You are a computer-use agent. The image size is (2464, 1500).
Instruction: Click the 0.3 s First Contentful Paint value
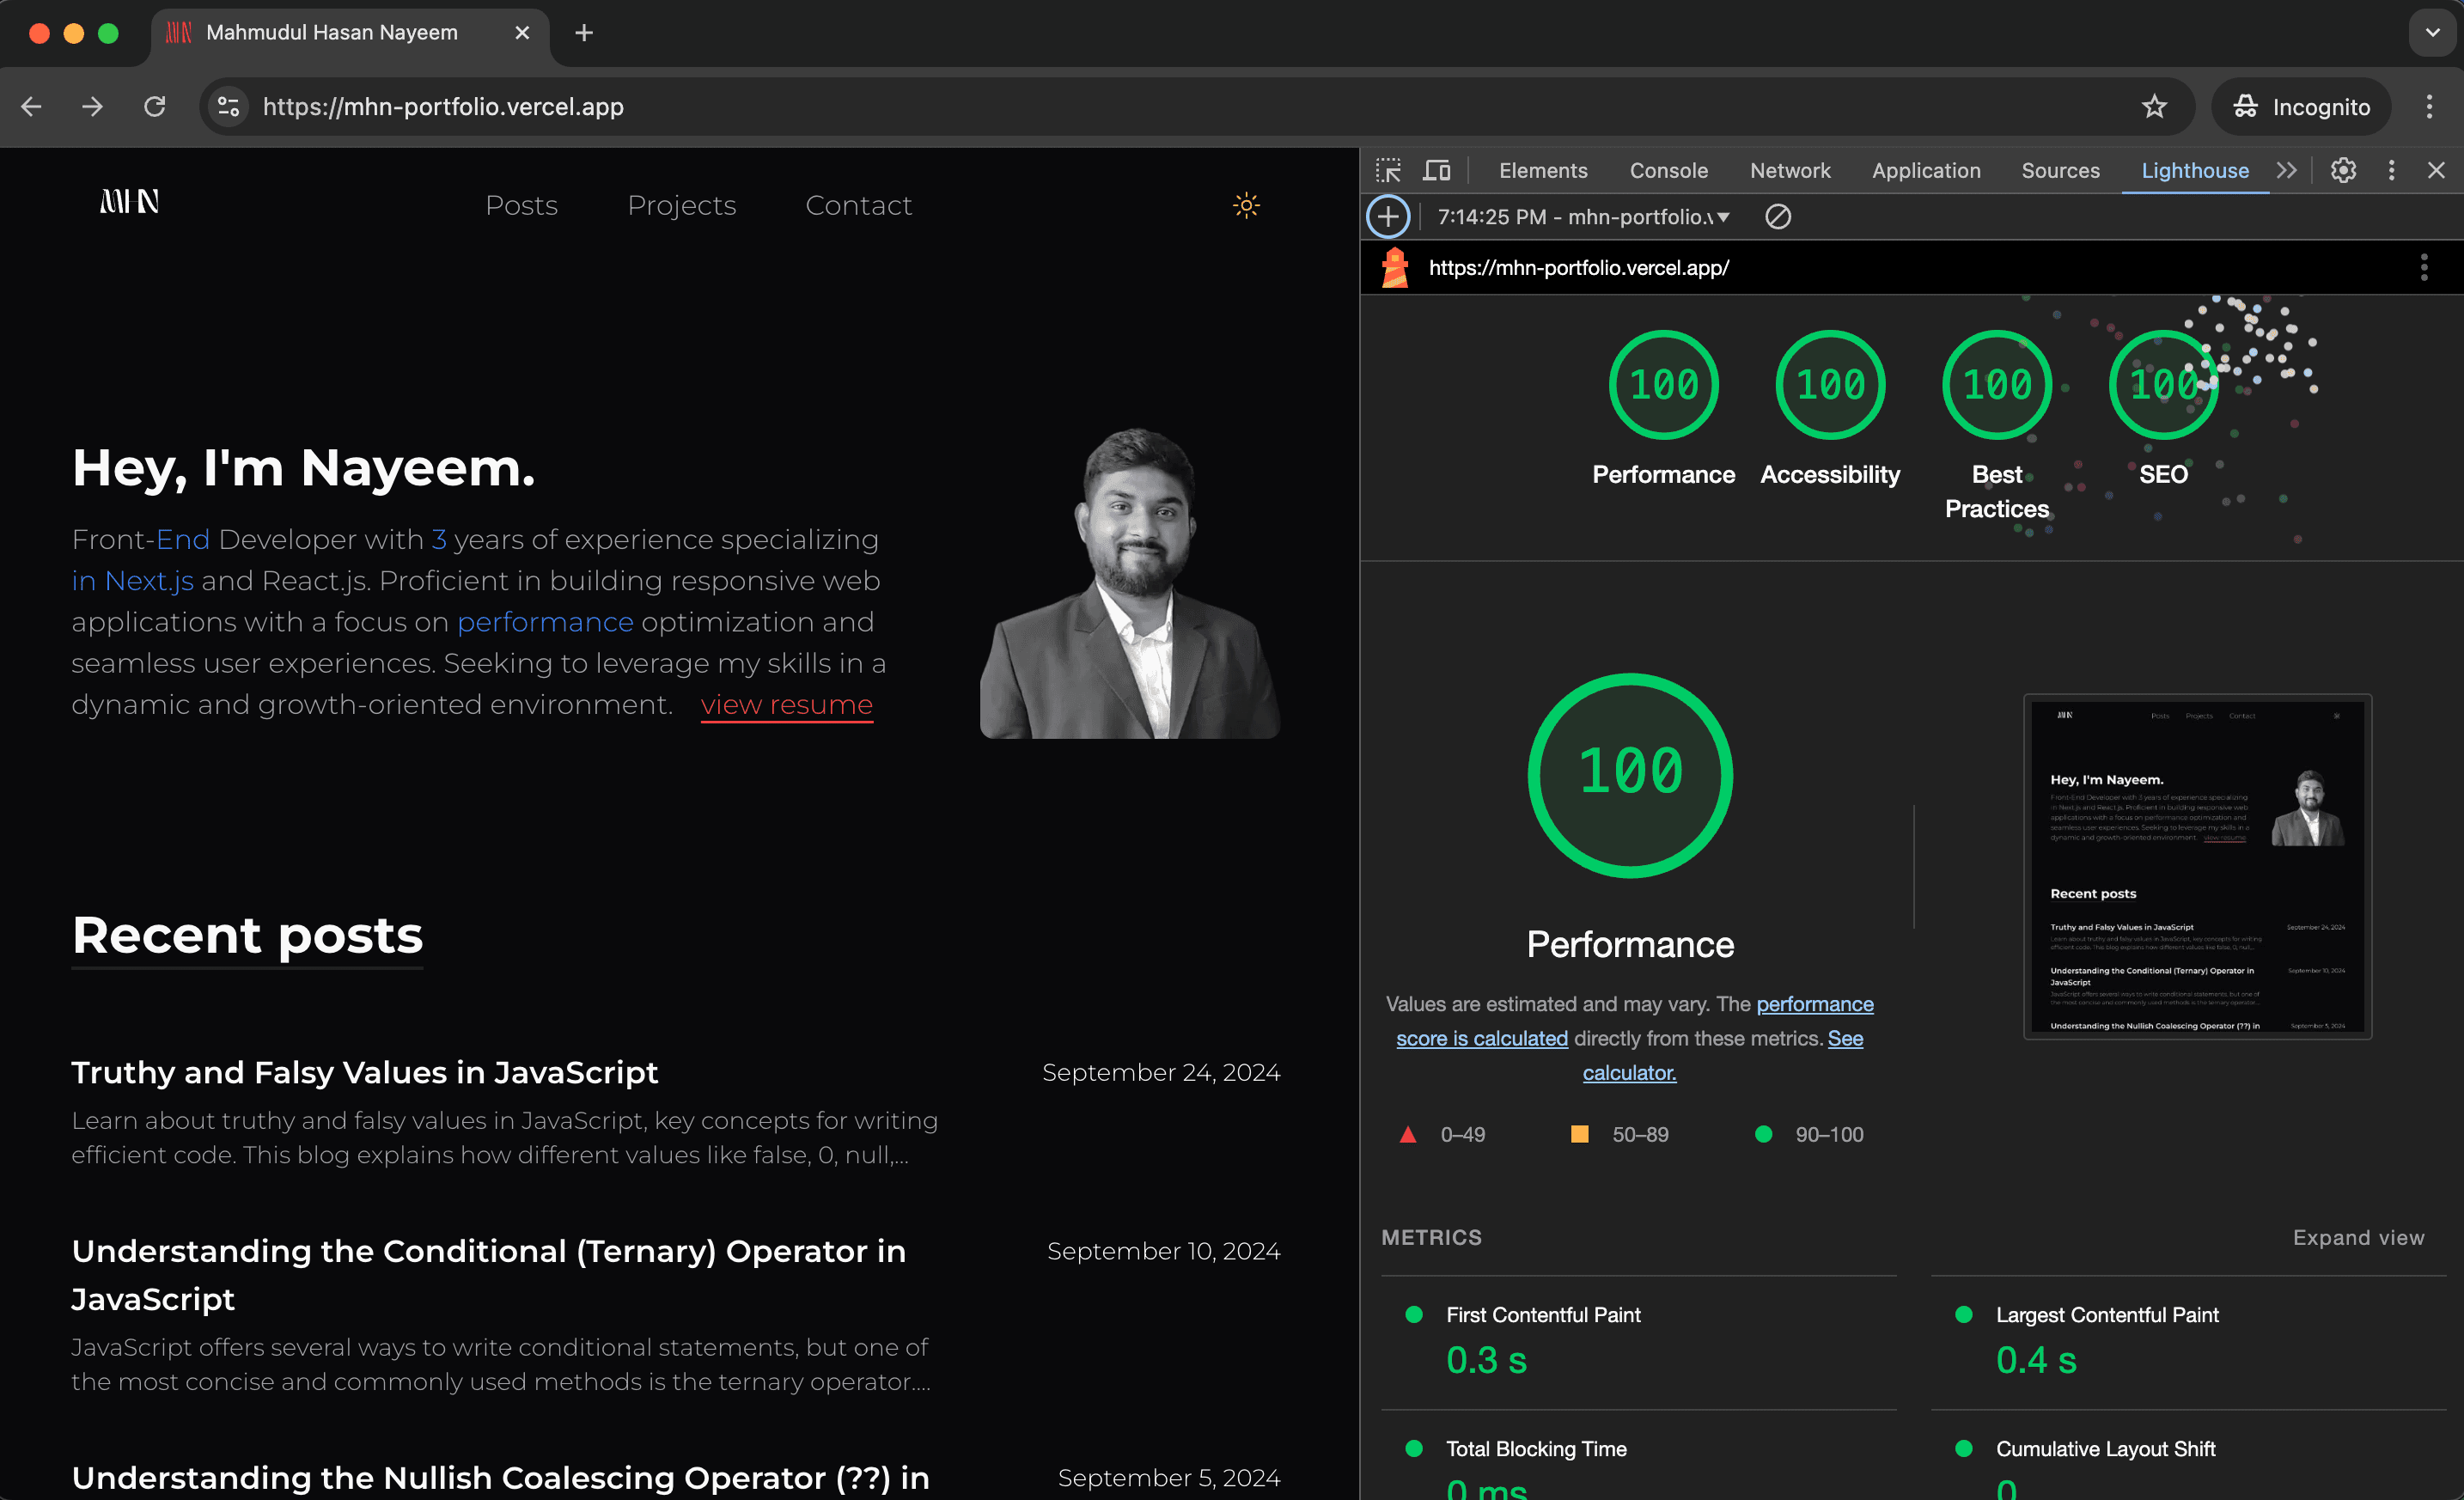[x=1486, y=1360]
